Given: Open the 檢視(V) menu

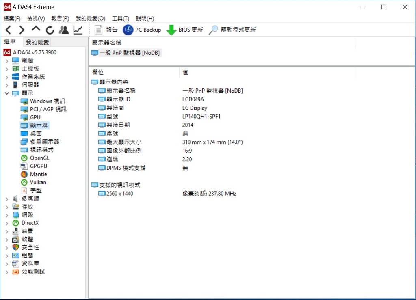Looking at the screenshot, I should tap(36, 18).
